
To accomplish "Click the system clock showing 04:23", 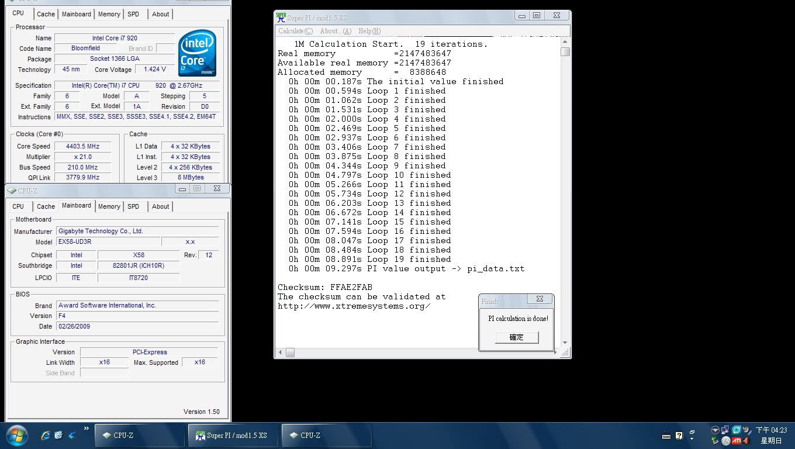I will [x=772, y=430].
